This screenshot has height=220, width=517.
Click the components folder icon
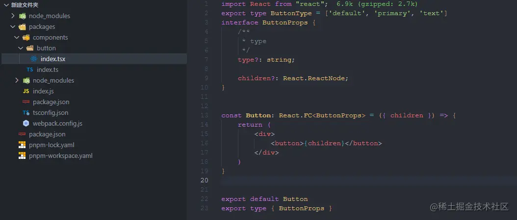(x=26, y=38)
